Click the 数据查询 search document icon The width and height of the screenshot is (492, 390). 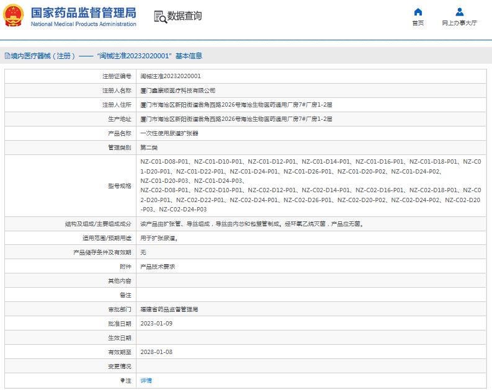point(160,17)
